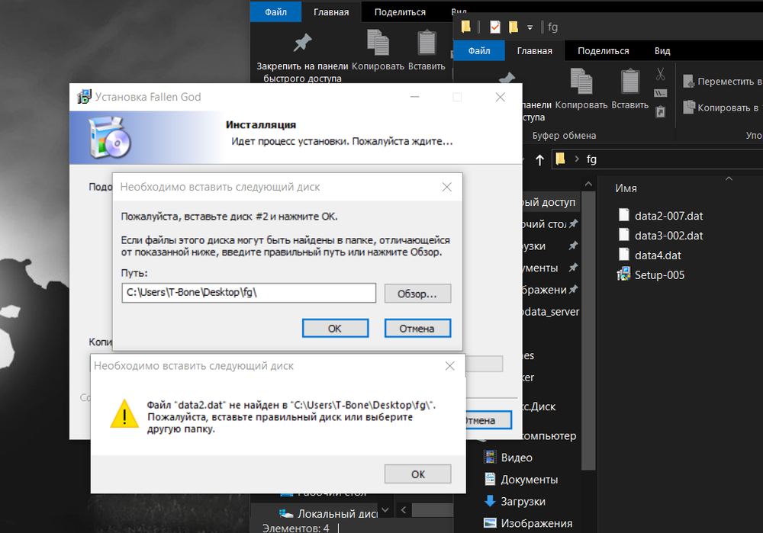This screenshot has width=763, height=533.
Task: Select Setup-005 installer in fg folder
Action: coord(659,275)
